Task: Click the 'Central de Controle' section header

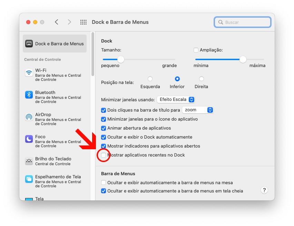Action: click(x=42, y=59)
